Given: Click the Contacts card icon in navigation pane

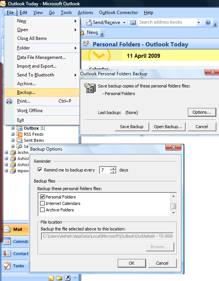Looking at the screenshot, I should tap(6, 253).
